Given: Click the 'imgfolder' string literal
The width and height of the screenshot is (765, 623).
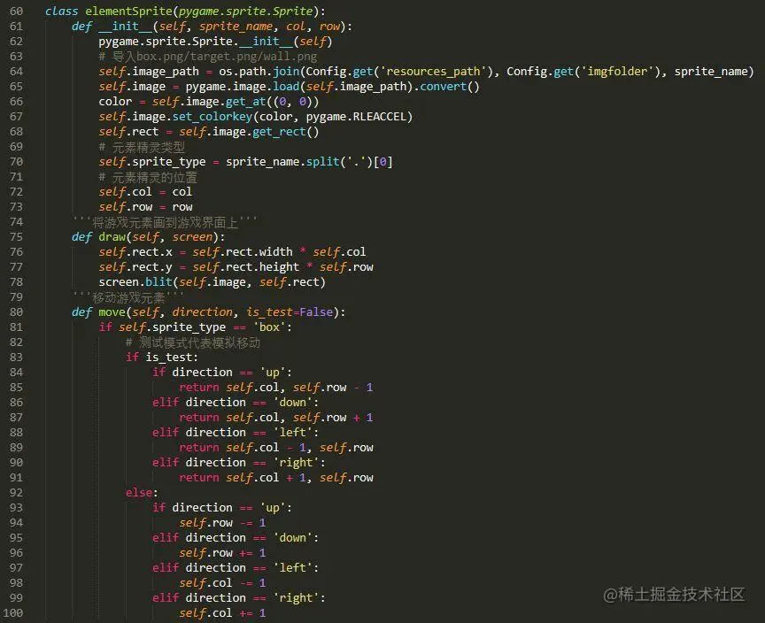Looking at the screenshot, I should click(616, 72).
